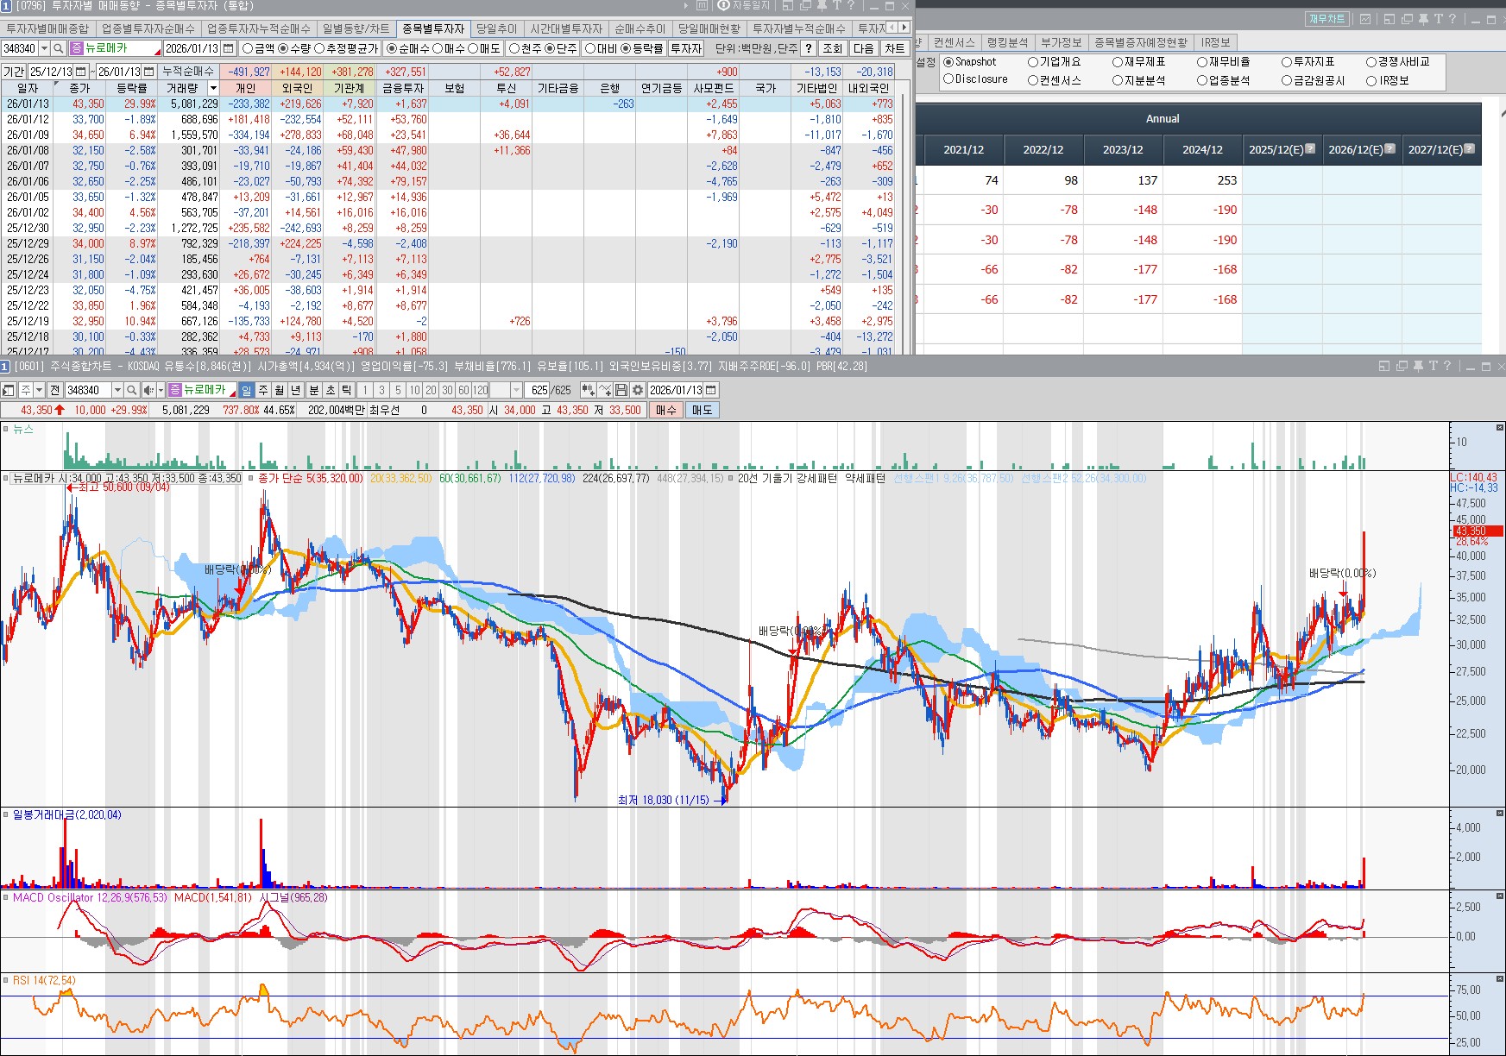Click the 조회 query button
This screenshot has height=1056, width=1506.
click(832, 48)
